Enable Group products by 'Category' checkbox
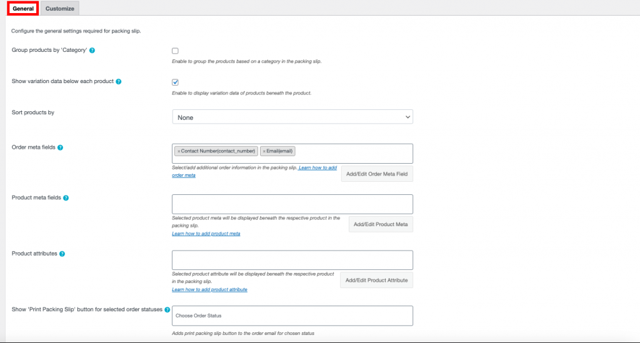The width and height of the screenshot is (640, 343). click(175, 51)
